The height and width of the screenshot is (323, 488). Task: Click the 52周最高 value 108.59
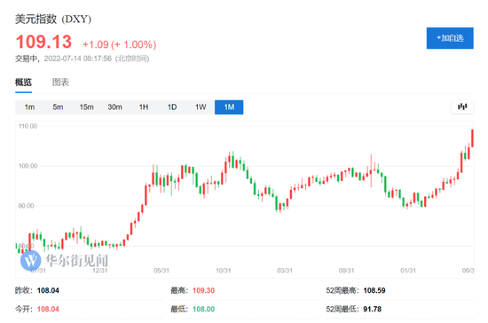tap(374, 290)
